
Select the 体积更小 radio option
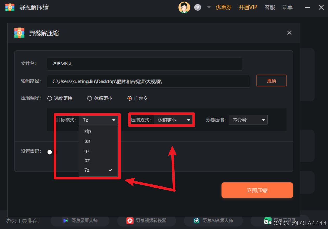point(100,98)
